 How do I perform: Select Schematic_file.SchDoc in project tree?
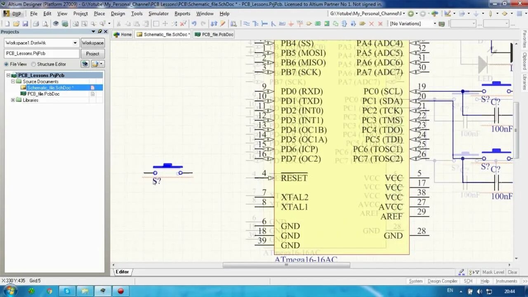tap(50, 88)
